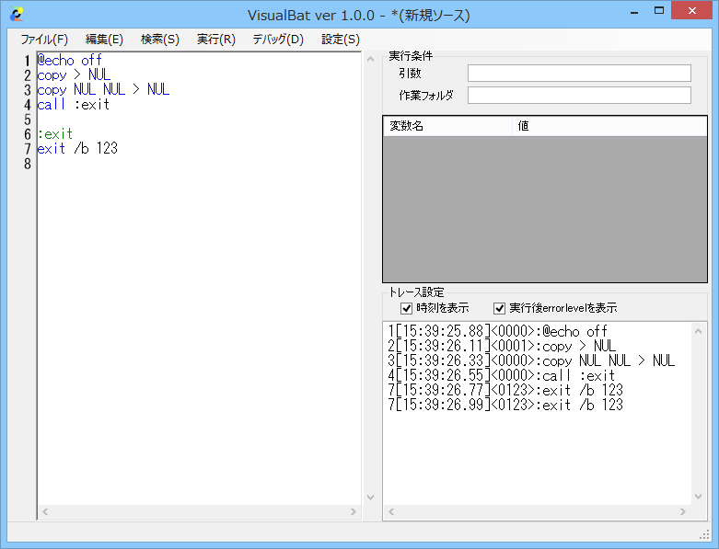Viewport: 719px width, 549px height.
Task: Select trace entry '2[15:39:26.11]<0001>:copy > NUL'
Action: tap(502, 346)
